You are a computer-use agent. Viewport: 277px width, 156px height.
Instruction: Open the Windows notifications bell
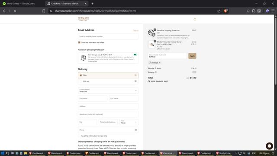(273, 153)
